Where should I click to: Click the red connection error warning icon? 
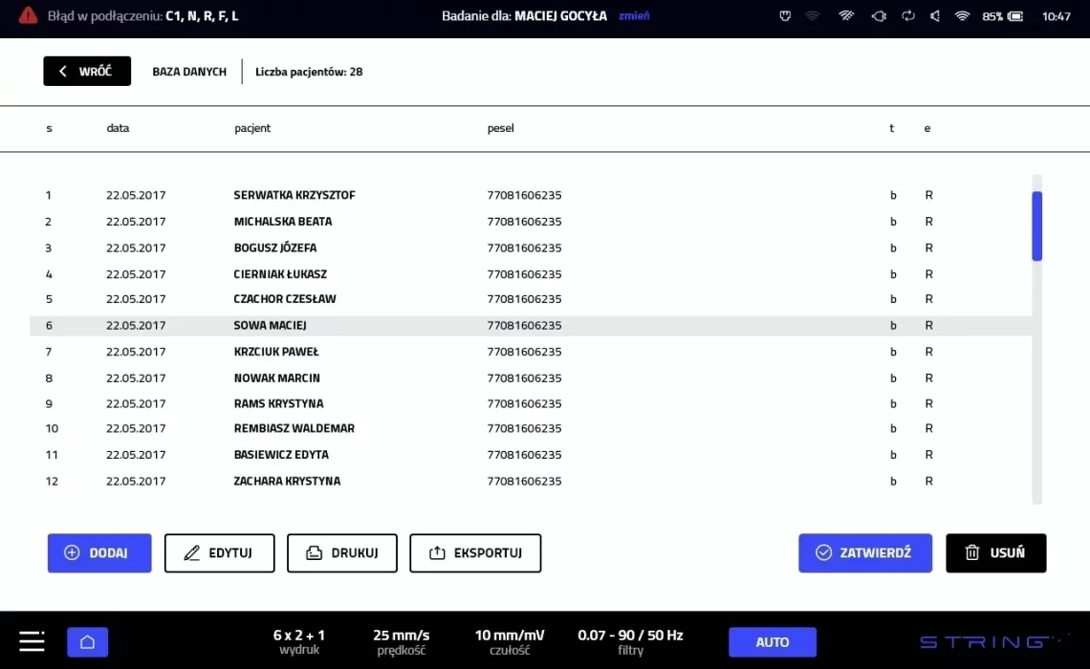(29, 16)
